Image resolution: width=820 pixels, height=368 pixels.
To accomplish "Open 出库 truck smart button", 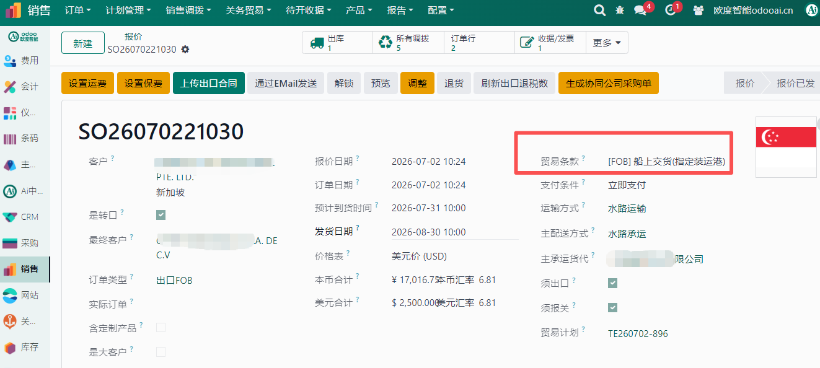I will point(337,43).
